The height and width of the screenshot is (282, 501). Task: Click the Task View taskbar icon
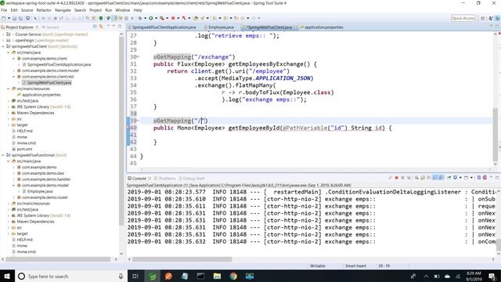coord(135,277)
